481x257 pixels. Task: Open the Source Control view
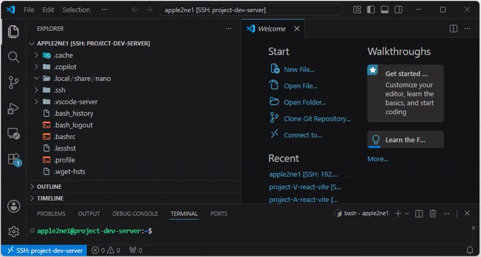(13, 82)
